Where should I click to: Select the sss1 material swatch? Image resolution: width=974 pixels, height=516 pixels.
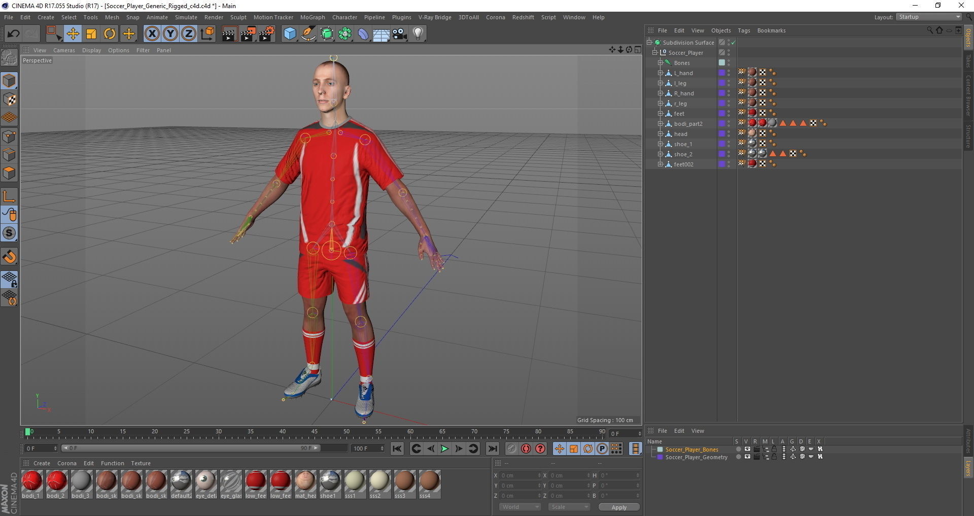[x=354, y=484]
